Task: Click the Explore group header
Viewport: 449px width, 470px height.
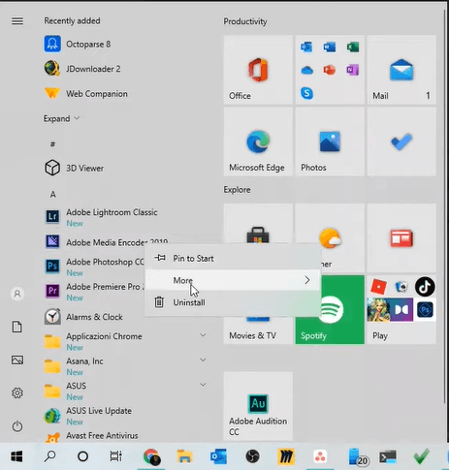Action: tap(237, 190)
